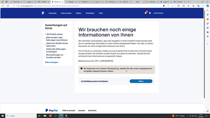Add the page to favorites with the star icon

[173, 6]
